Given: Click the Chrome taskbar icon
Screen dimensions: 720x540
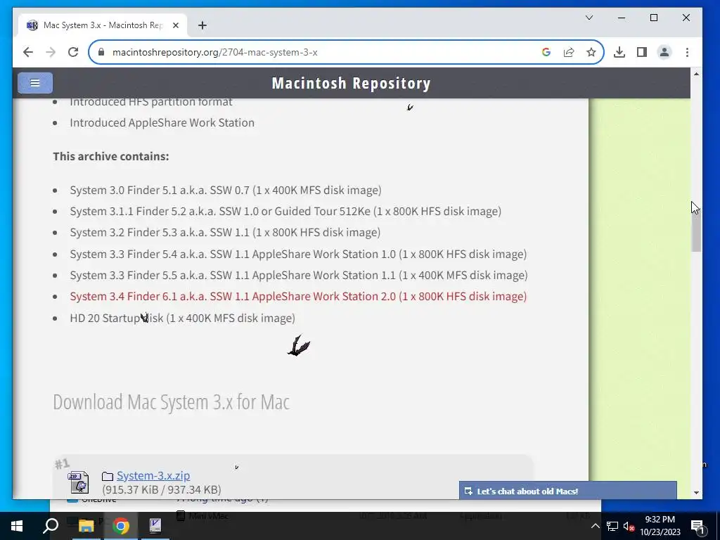Looking at the screenshot, I should pyautogui.click(x=121, y=526).
